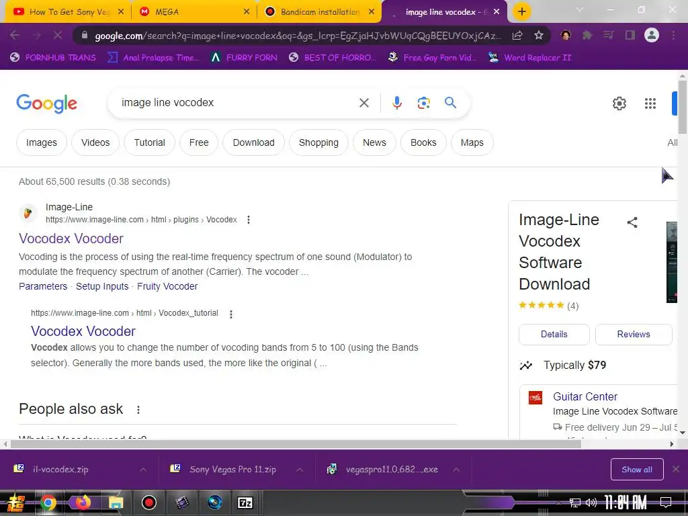
Task: Open first Vocodex Vocoder result link
Action: 71,239
